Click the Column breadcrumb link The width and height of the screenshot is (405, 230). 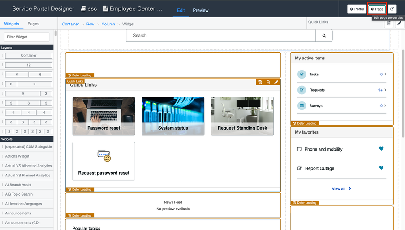click(108, 24)
